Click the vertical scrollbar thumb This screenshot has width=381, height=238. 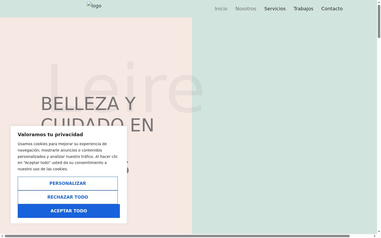coord(379,21)
